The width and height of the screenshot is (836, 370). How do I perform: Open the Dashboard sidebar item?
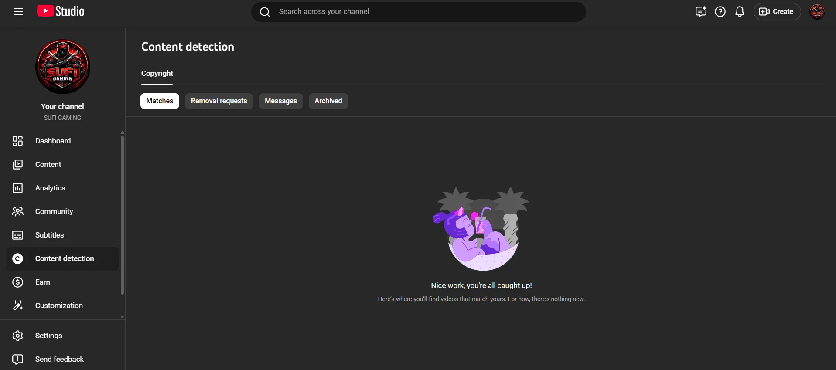tap(63, 141)
